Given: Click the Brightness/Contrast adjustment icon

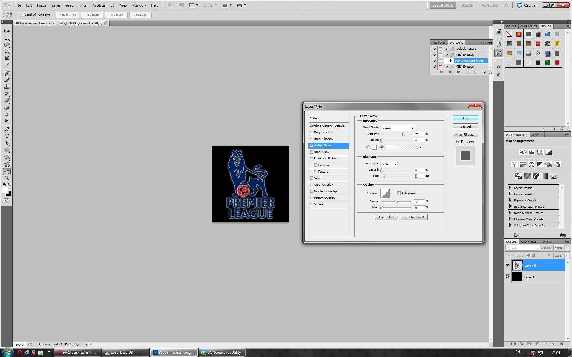Looking at the screenshot, I should [x=523, y=153].
